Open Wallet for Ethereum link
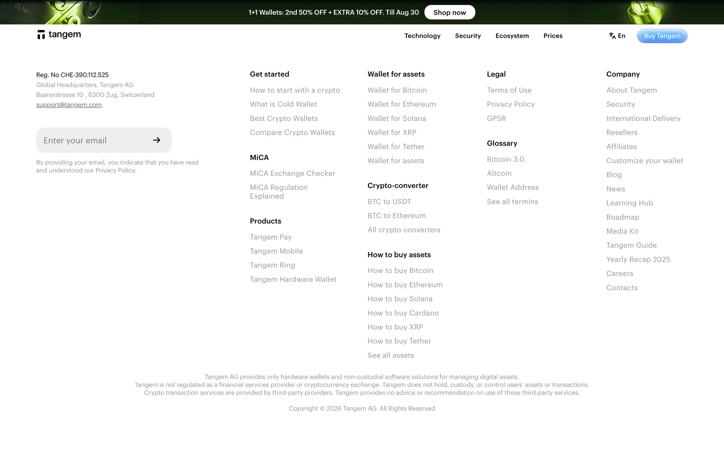The height and width of the screenshot is (452, 724). [402, 104]
